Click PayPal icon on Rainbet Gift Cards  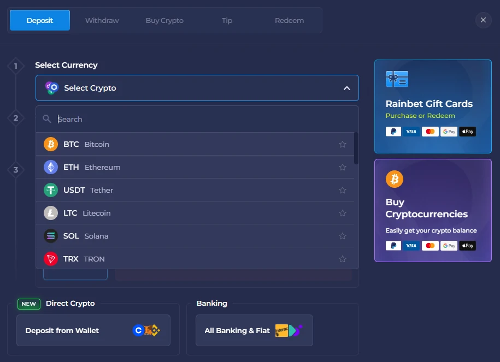393,132
